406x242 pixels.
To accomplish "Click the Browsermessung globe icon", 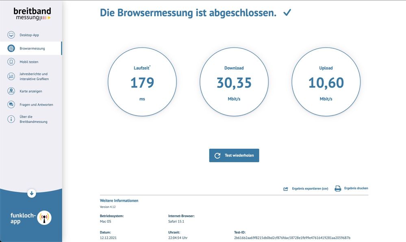I will pos(11,48).
